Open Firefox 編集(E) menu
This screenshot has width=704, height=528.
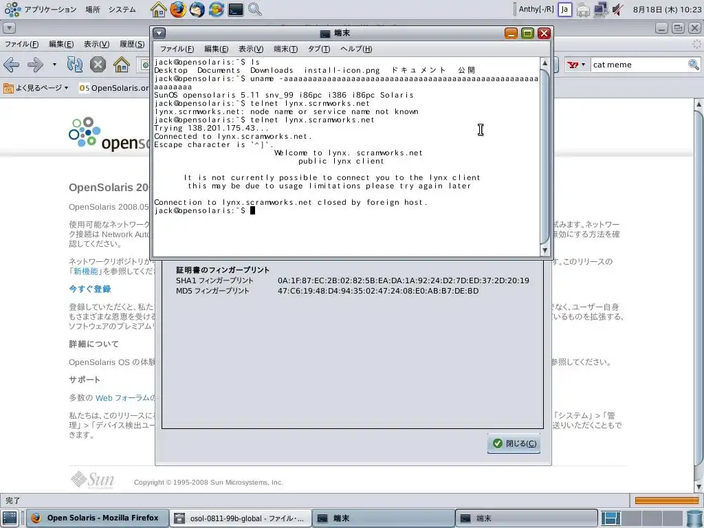(61, 44)
